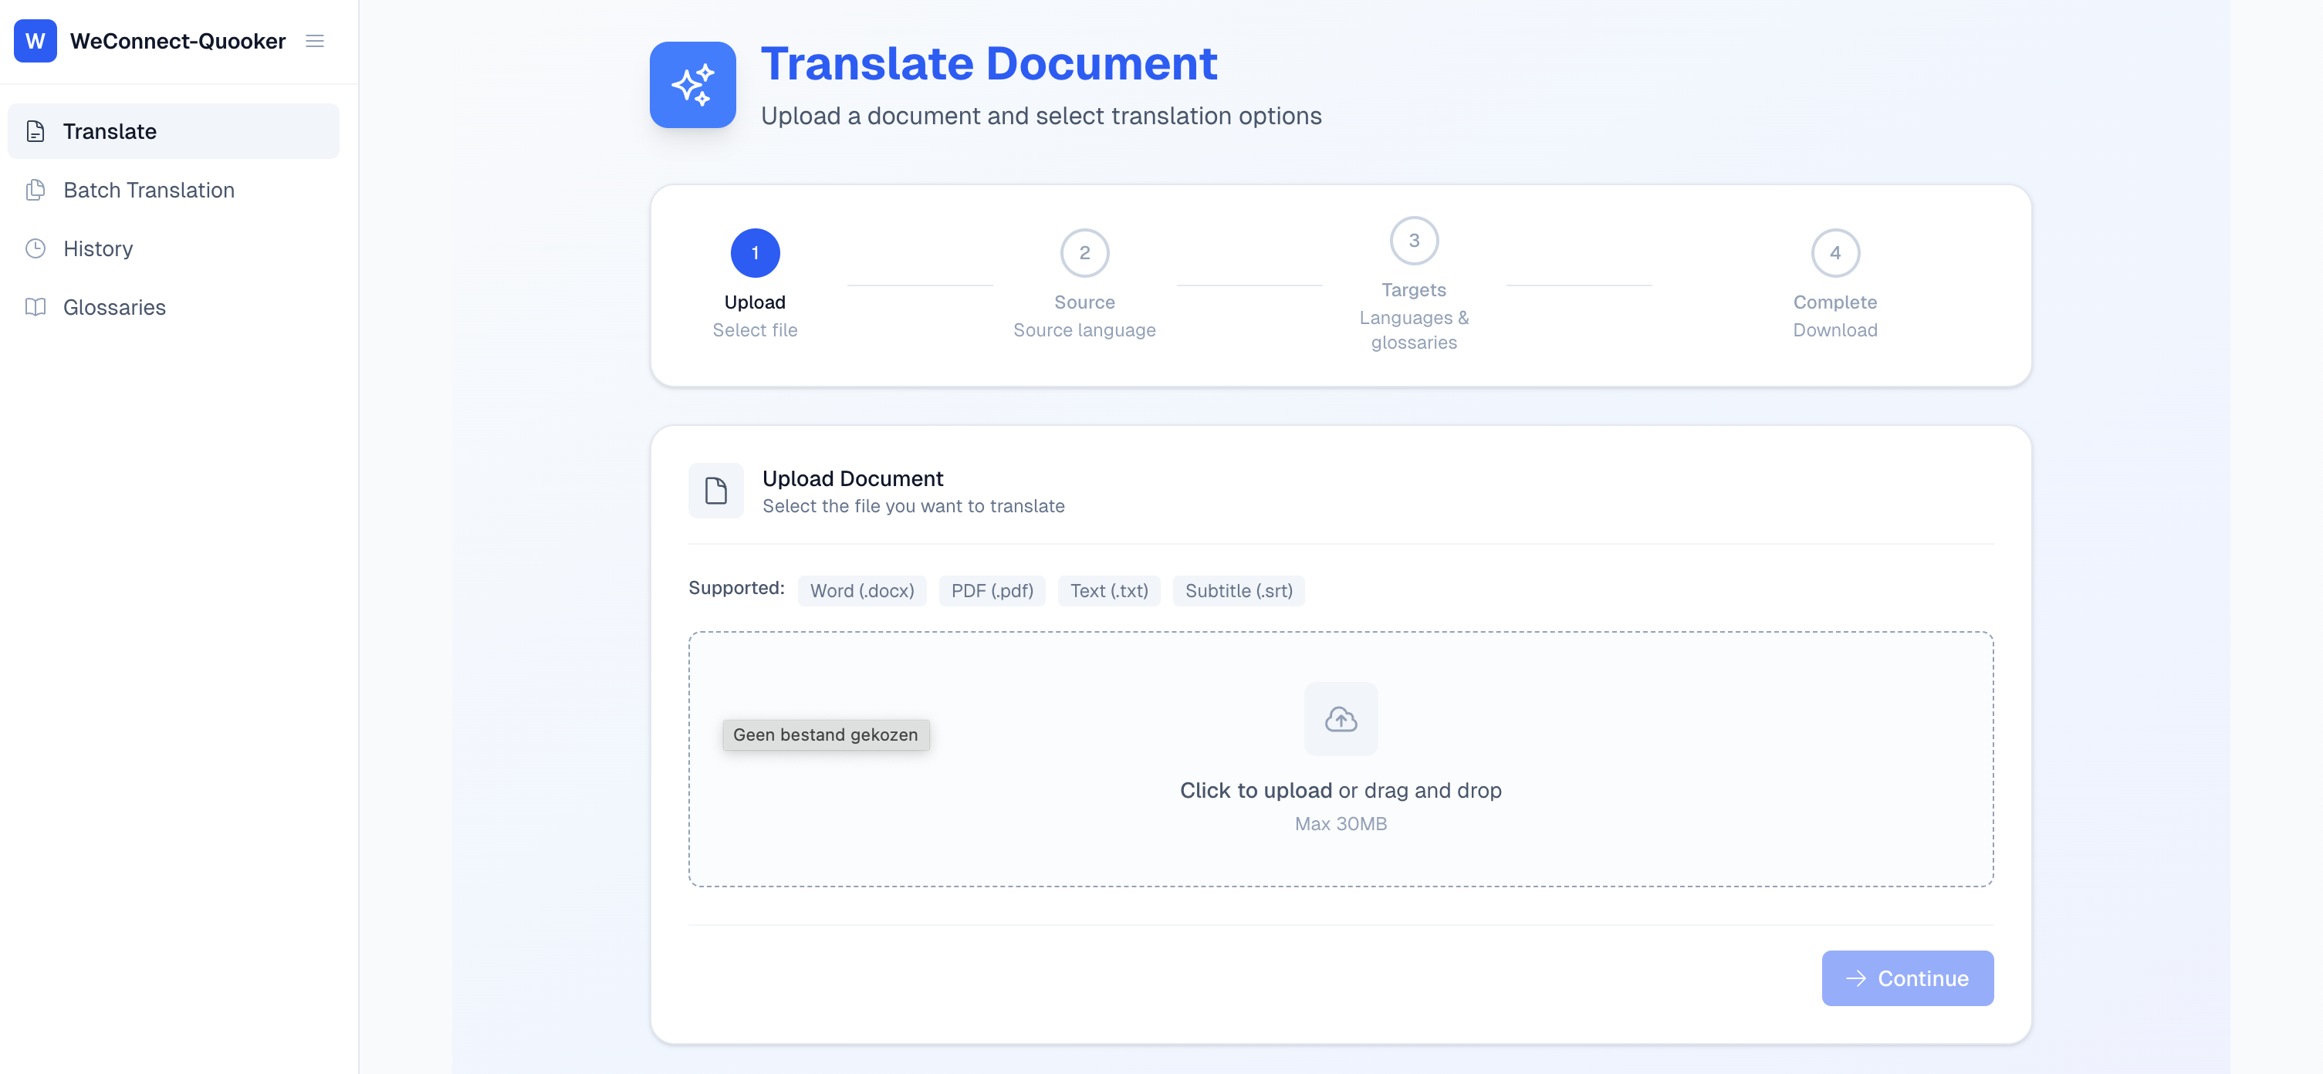Open the sidebar hamburger menu icon
Screen dimensions: 2323x1074
coord(314,41)
